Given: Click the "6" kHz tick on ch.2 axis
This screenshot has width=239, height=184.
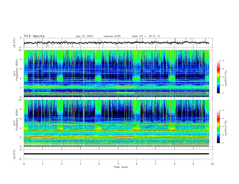Looking at the screenshot, I should [x=21, y=118].
